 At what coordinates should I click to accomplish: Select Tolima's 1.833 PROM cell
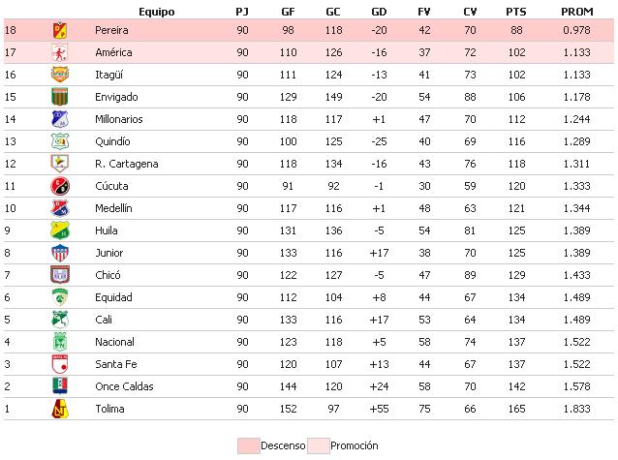[x=577, y=409]
